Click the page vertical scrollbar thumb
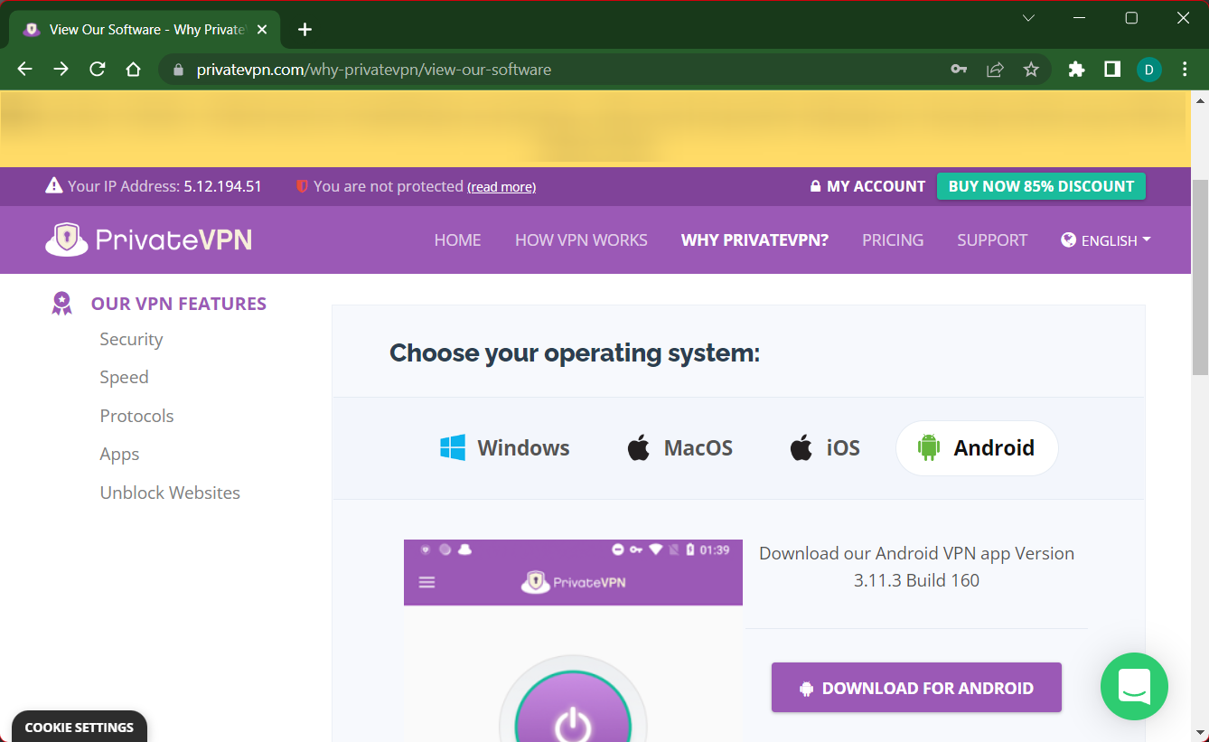The width and height of the screenshot is (1209, 742). click(x=1200, y=276)
